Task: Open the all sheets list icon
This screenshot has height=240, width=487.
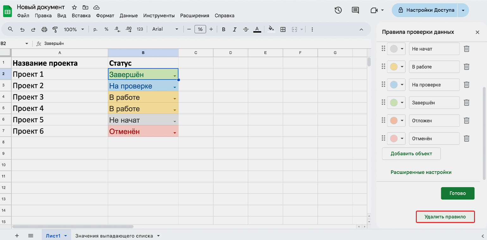Action: 31,236
